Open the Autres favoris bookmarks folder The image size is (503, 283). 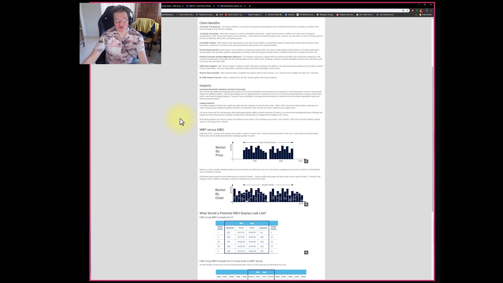pos(426,15)
